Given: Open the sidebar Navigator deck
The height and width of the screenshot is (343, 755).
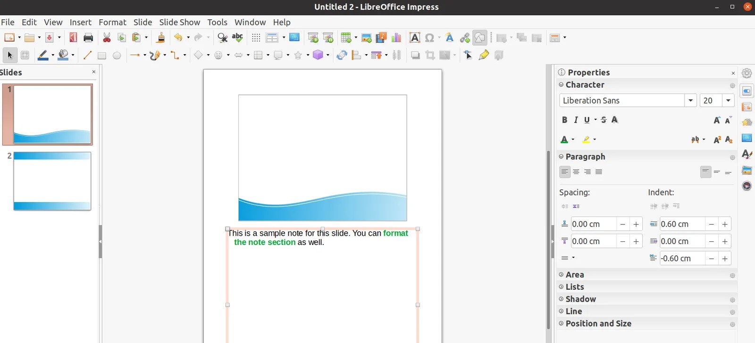Looking at the screenshot, I should tap(747, 186).
